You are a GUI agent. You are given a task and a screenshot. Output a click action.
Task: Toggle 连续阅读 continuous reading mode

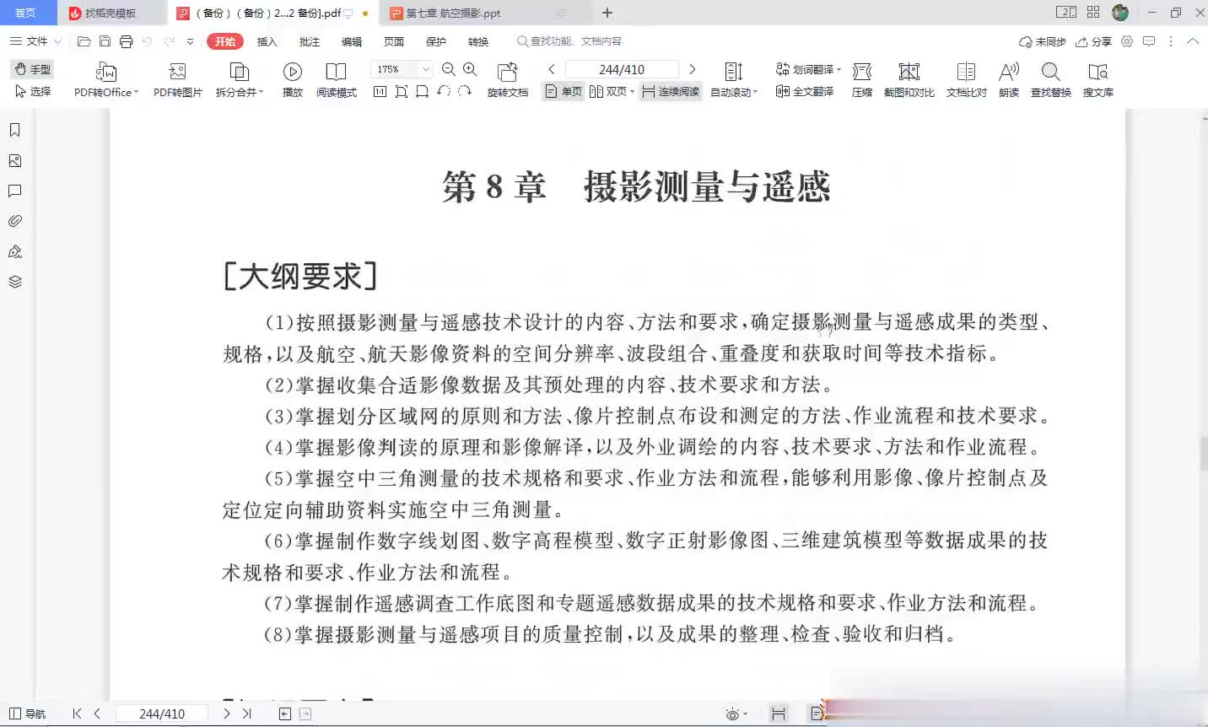(x=671, y=92)
